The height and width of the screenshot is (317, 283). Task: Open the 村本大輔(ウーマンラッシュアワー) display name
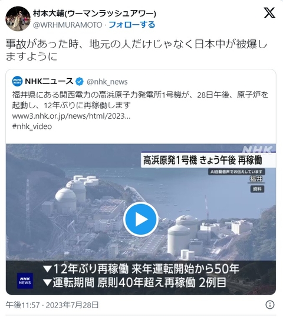pos(94,14)
